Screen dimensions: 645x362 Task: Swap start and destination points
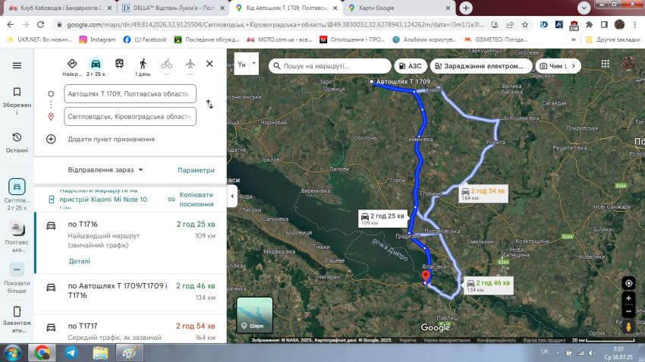209,104
